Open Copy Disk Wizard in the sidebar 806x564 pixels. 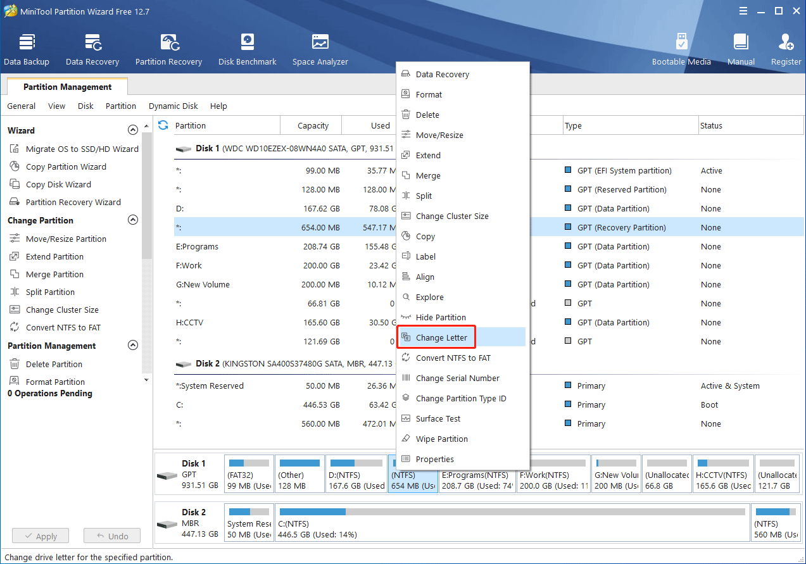pos(50,184)
